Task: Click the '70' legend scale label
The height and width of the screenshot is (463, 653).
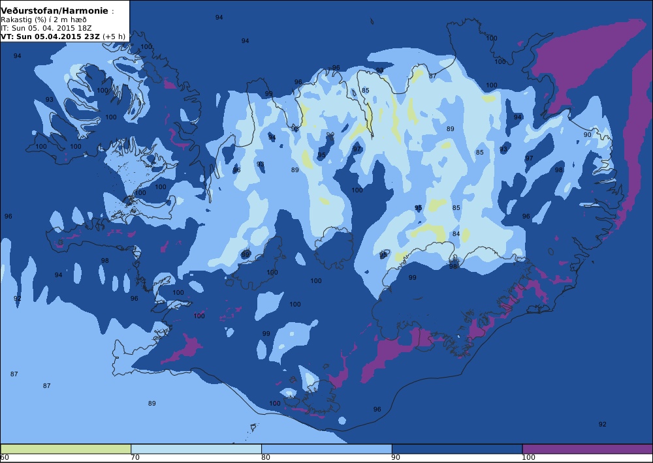Action: point(135,458)
